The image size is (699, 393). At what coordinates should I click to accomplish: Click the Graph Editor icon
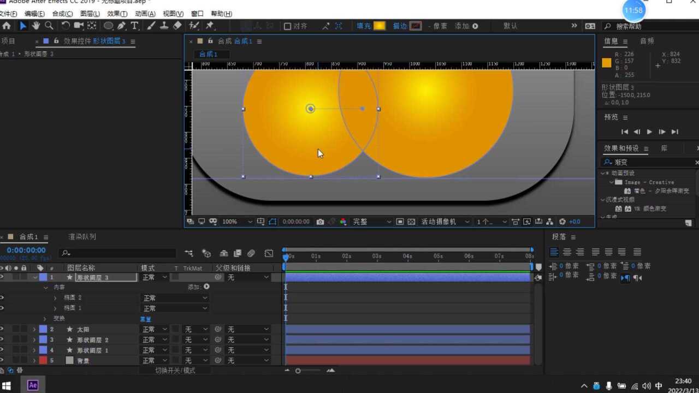pyautogui.click(x=269, y=253)
